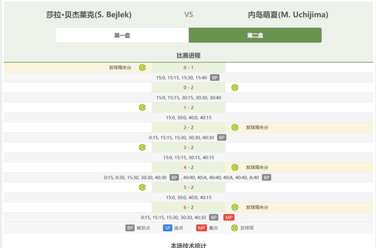
Task: Click the ball icon beside score 4 - 2
Action: tap(235, 167)
